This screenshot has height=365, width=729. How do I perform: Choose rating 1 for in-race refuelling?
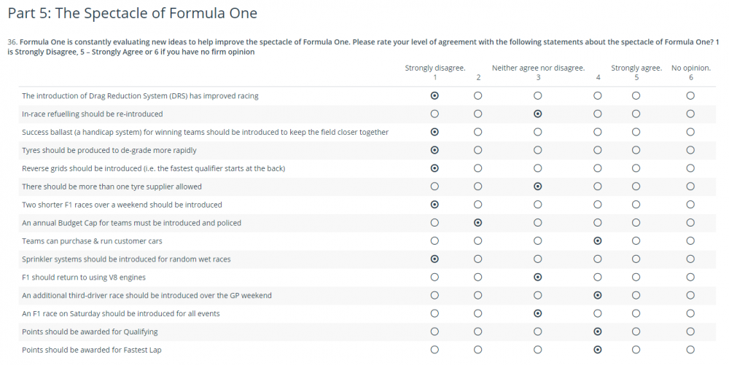tap(434, 114)
